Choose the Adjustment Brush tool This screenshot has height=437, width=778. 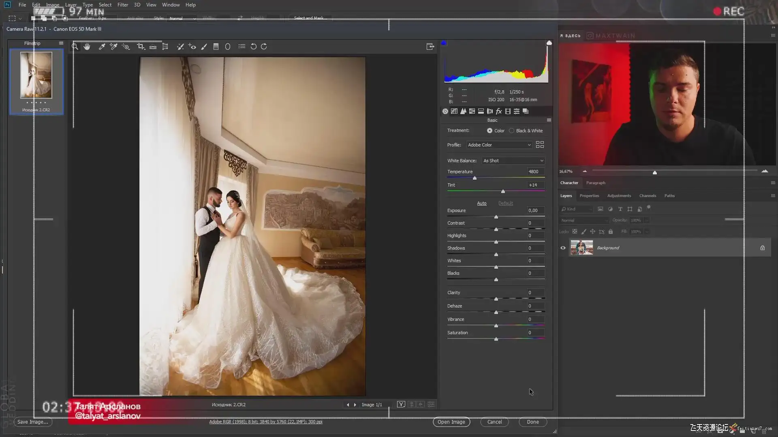(x=204, y=47)
